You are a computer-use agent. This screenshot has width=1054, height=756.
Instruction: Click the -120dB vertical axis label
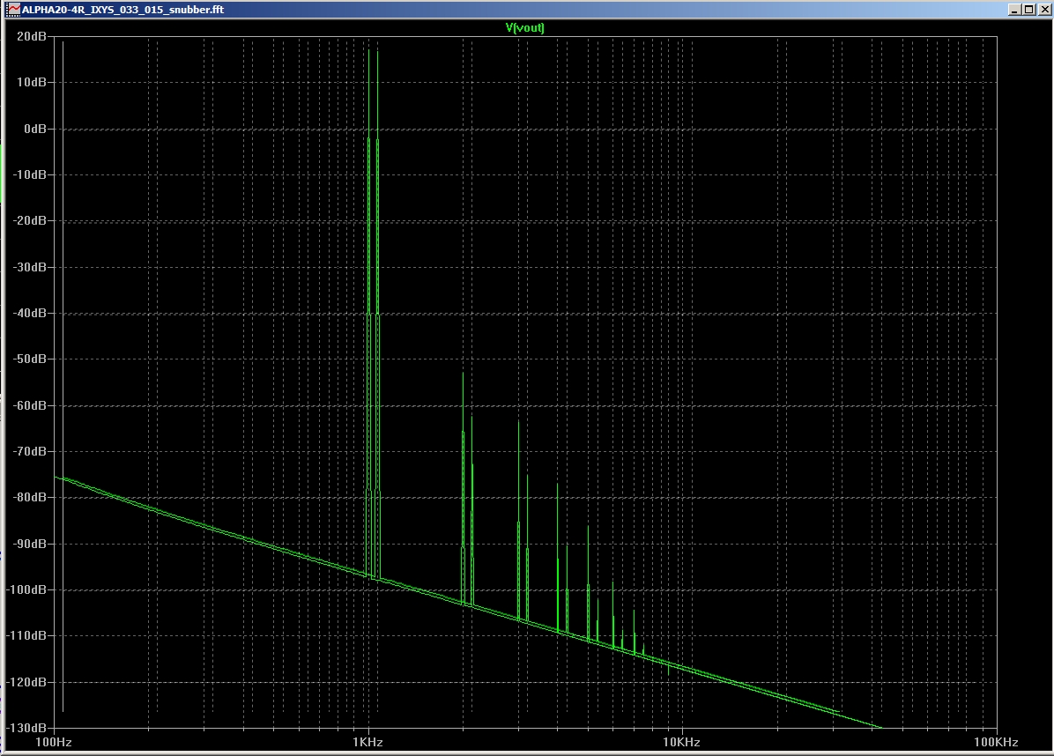pyautogui.click(x=27, y=682)
